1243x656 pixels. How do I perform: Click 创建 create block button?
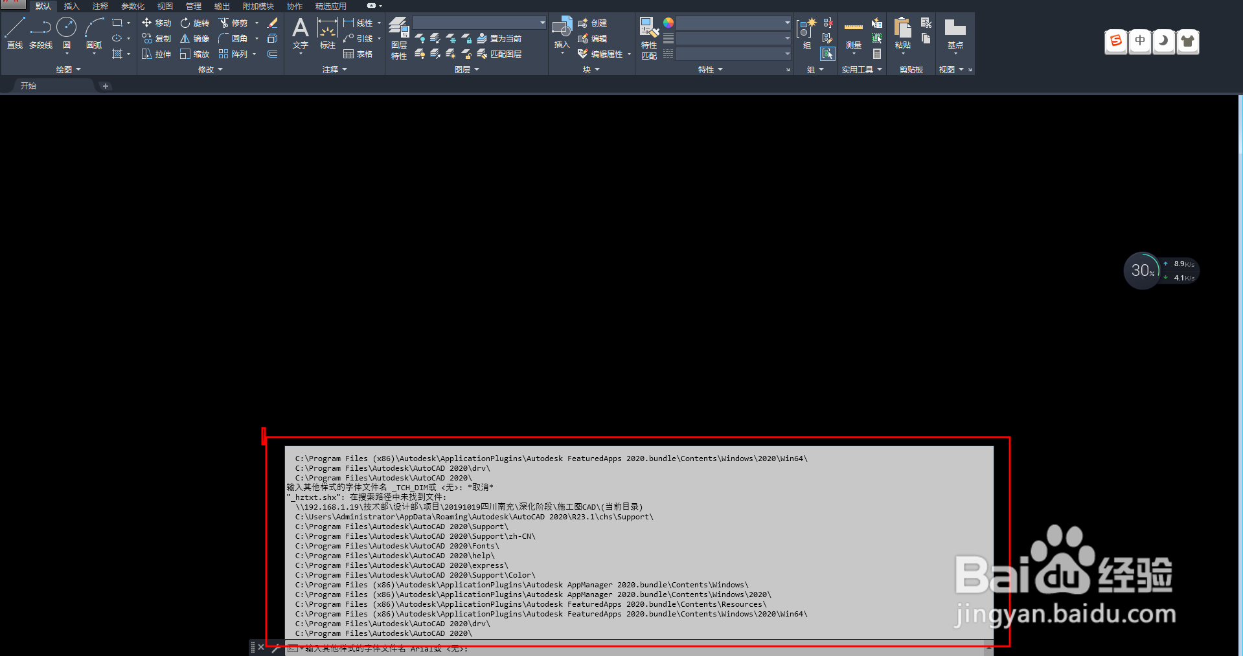pos(593,23)
